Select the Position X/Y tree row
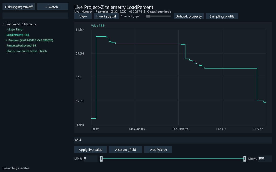This screenshot has width=276, height=172. click(31, 40)
